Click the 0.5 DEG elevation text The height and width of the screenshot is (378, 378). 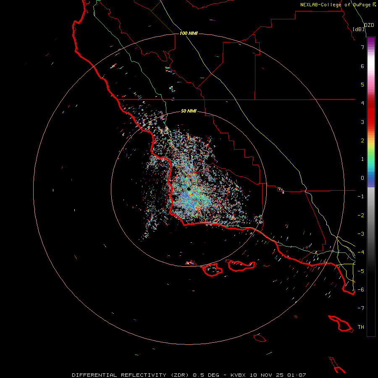206,375
